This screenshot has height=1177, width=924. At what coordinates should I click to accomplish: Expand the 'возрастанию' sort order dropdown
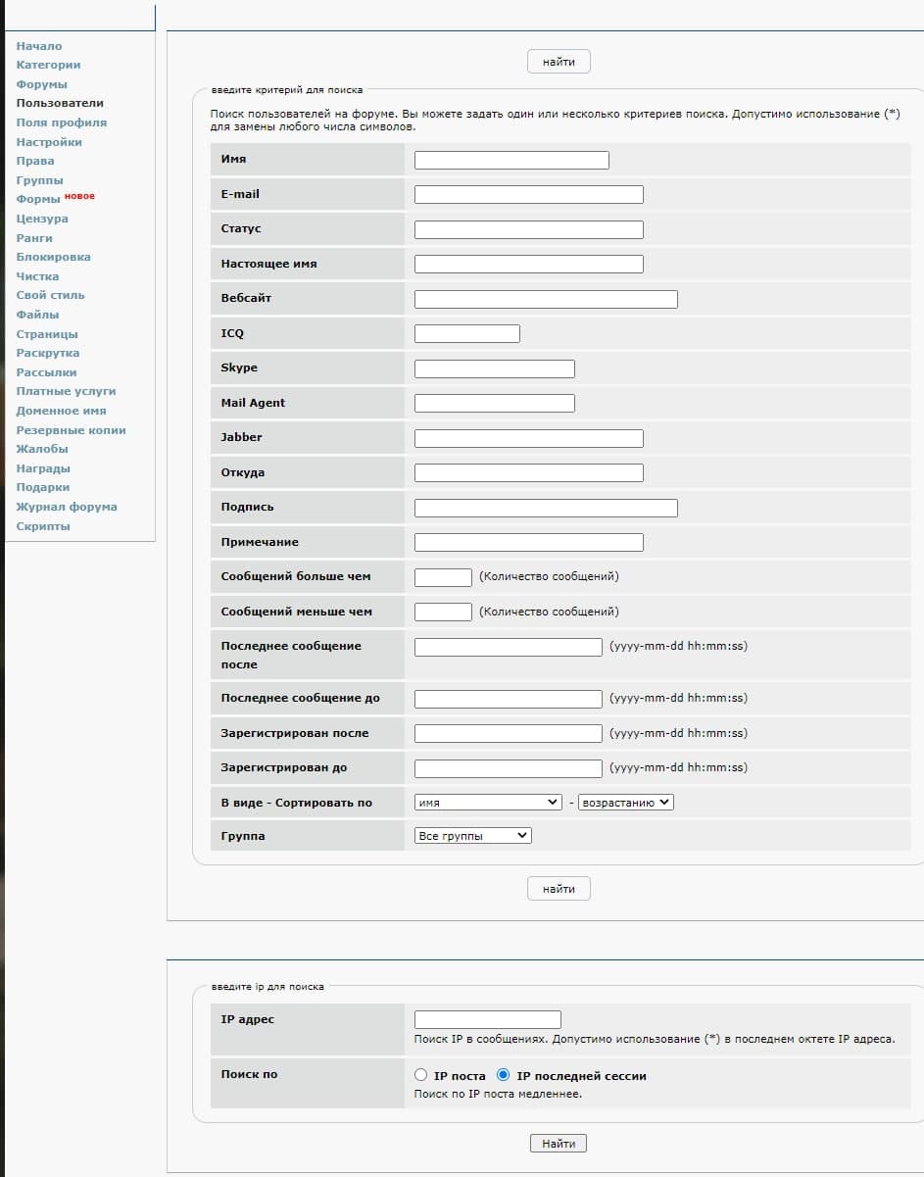click(625, 802)
